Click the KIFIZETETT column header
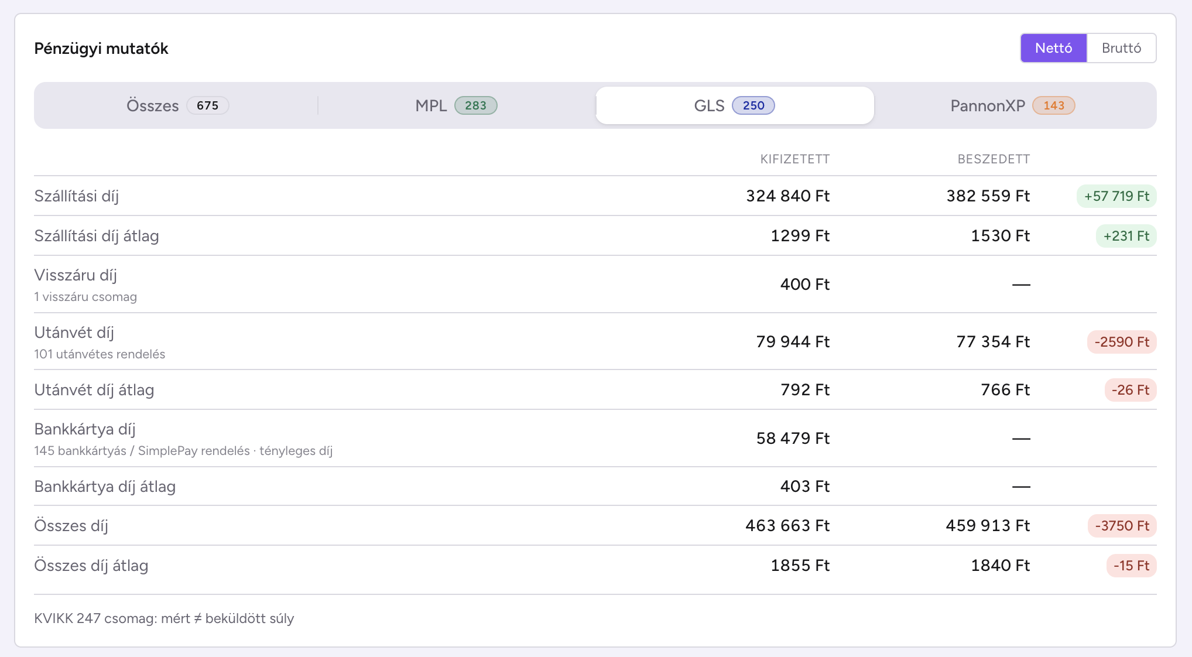Image resolution: width=1192 pixels, height=657 pixels. click(x=794, y=159)
